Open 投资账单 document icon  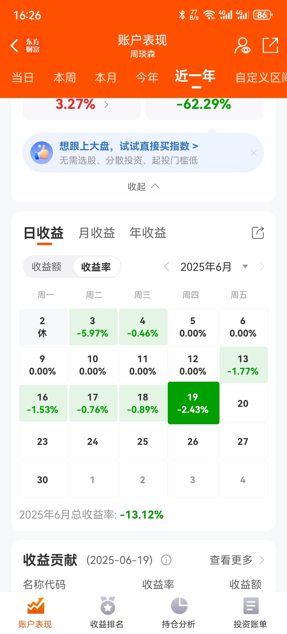click(x=251, y=606)
